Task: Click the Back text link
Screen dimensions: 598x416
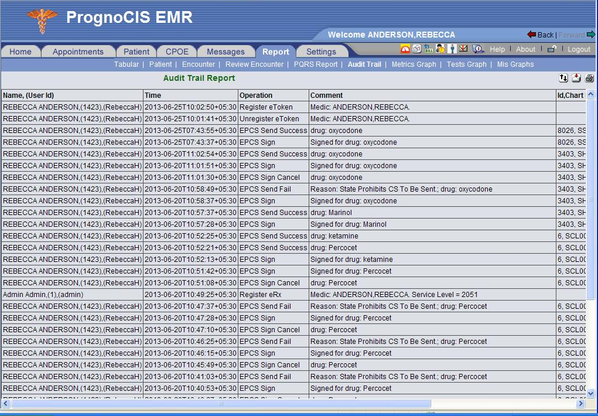Action: pyautogui.click(x=545, y=35)
